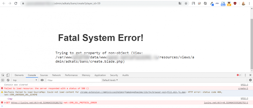
Task: Bookmark this page with the star icon
Action: pos(186,4)
